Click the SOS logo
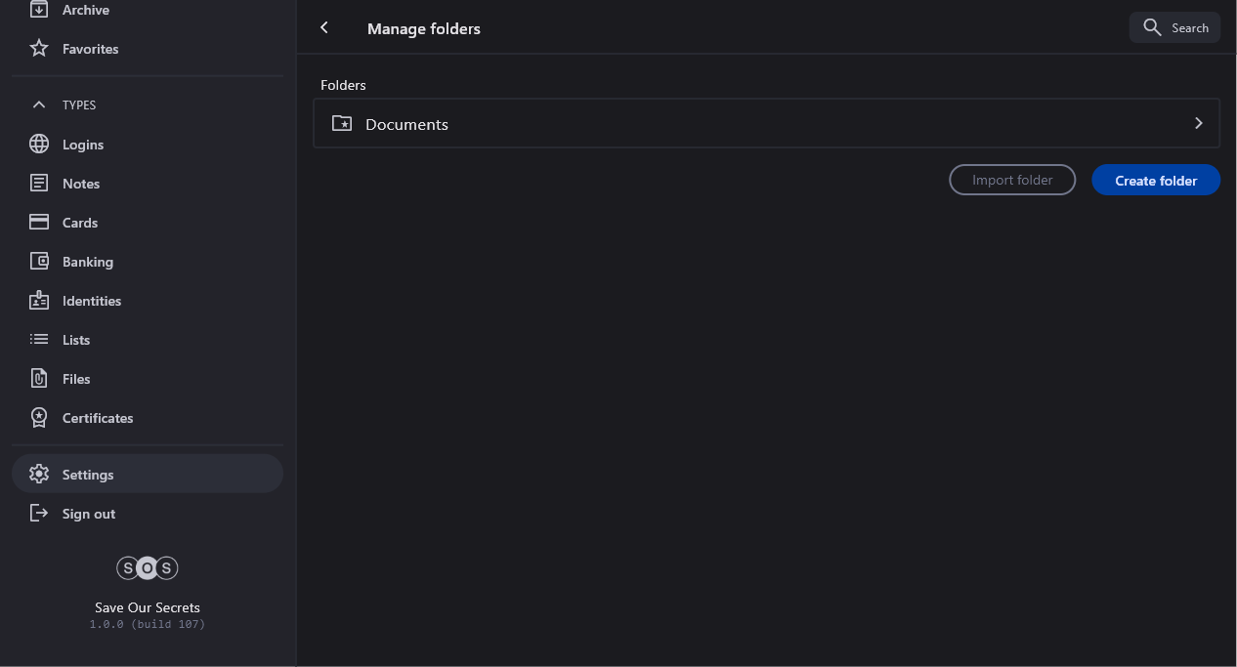The image size is (1237, 667). [148, 568]
